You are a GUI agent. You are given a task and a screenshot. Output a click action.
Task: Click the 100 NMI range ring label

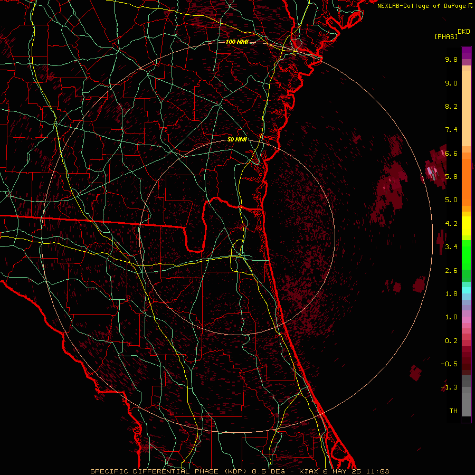coord(237,42)
